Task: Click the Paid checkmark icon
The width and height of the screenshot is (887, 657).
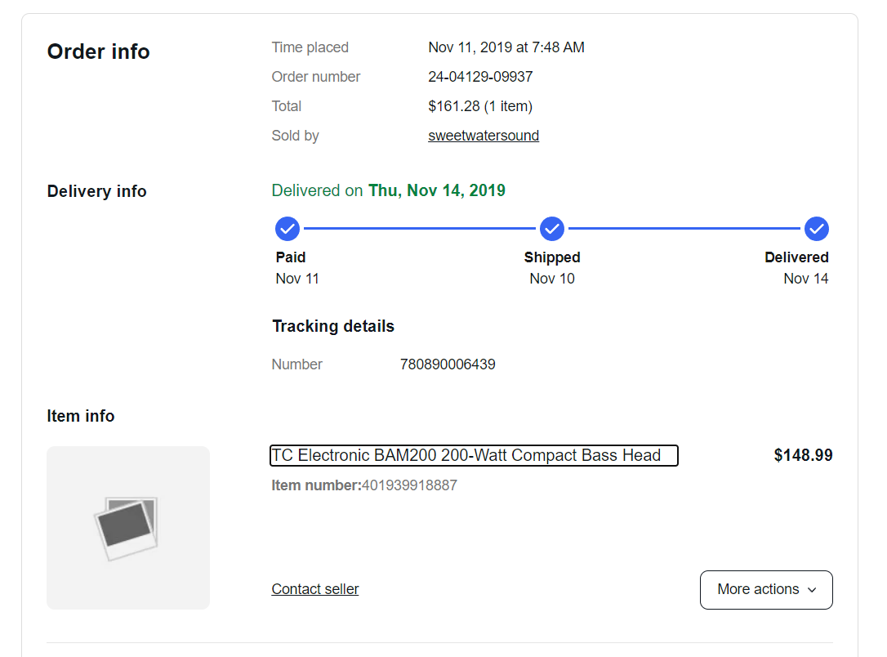Action: click(287, 229)
